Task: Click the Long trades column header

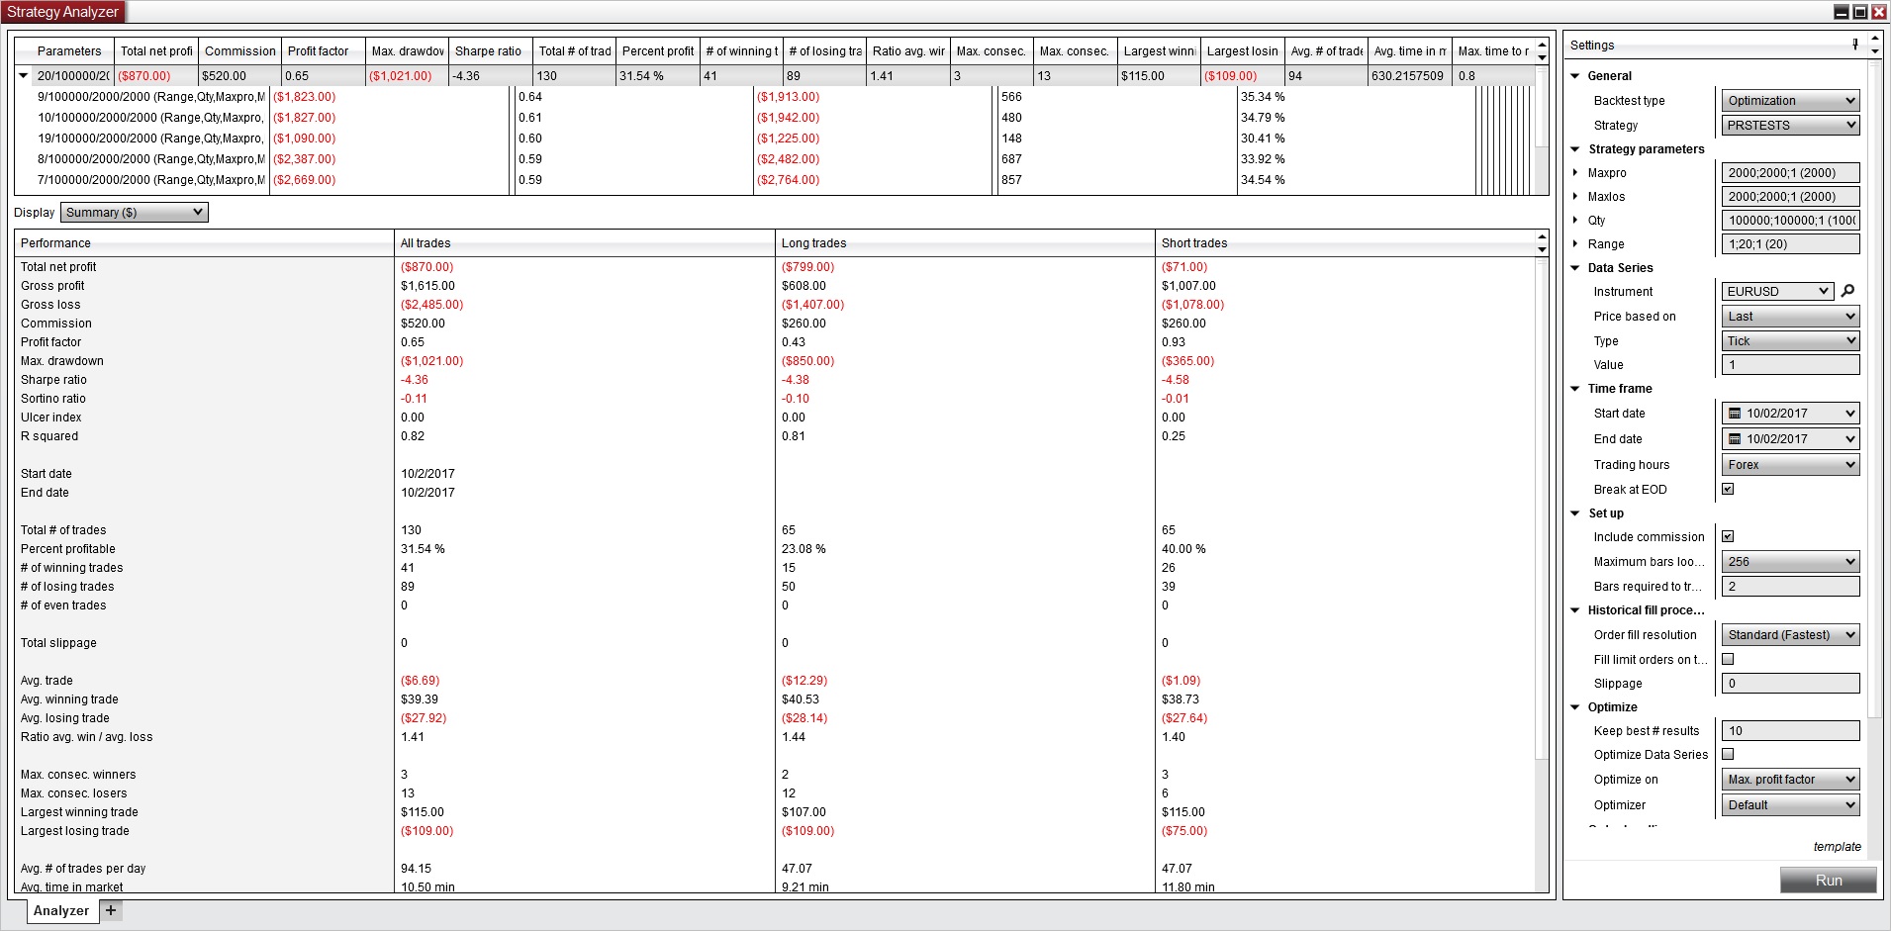Action: click(x=965, y=243)
